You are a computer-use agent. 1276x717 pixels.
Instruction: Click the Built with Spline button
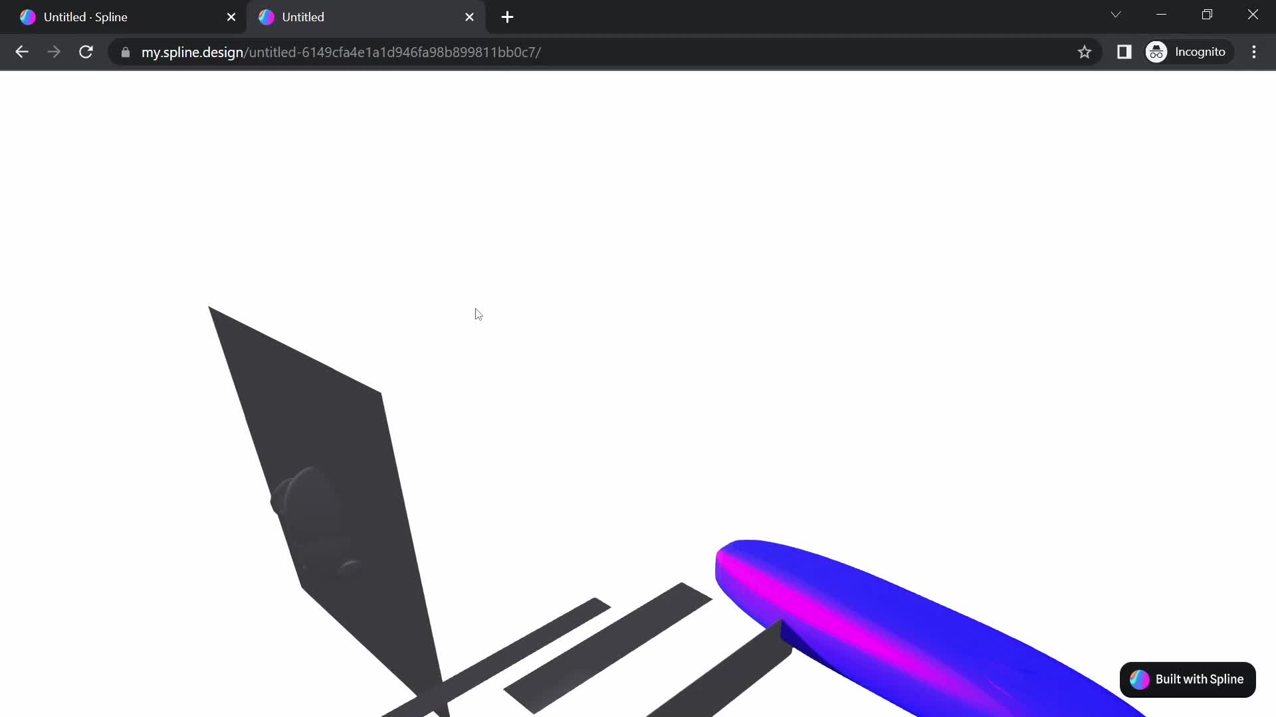click(x=1188, y=678)
